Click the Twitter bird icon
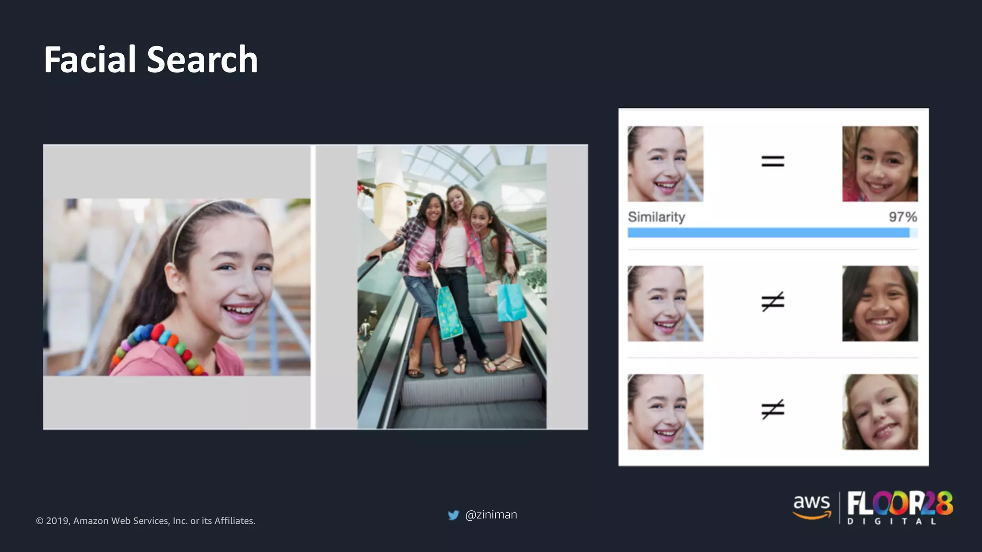The image size is (982, 552). click(453, 515)
